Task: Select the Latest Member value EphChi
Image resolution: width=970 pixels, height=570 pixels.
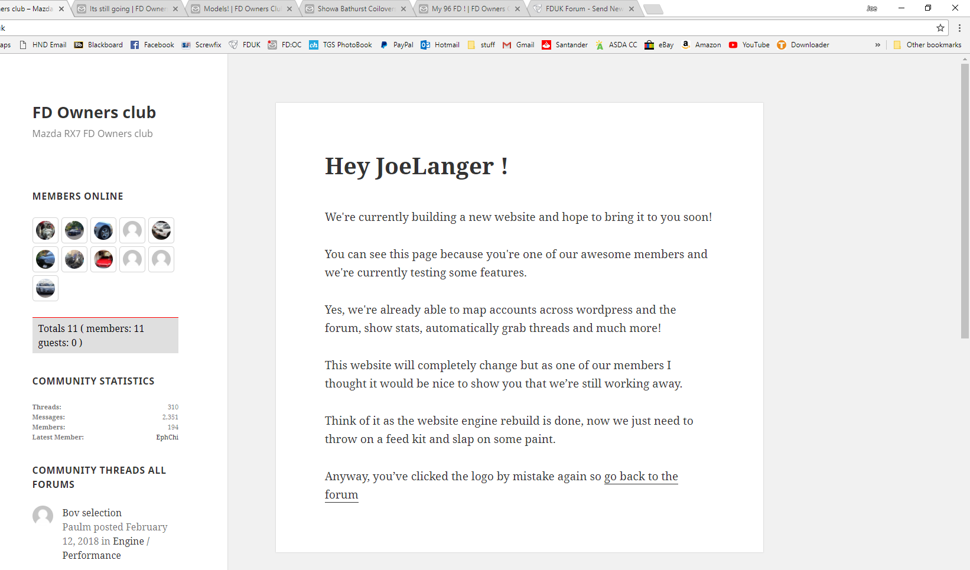Action: pyautogui.click(x=167, y=437)
